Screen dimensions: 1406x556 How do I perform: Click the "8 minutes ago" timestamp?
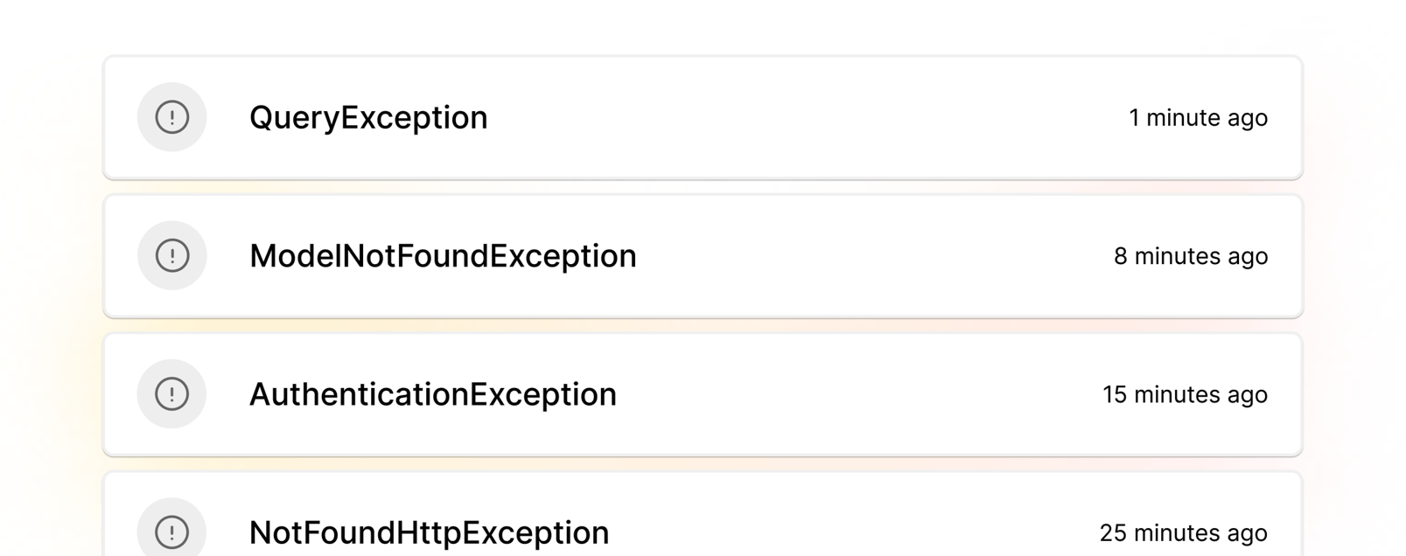pyautogui.click(x=1190, y=256)
